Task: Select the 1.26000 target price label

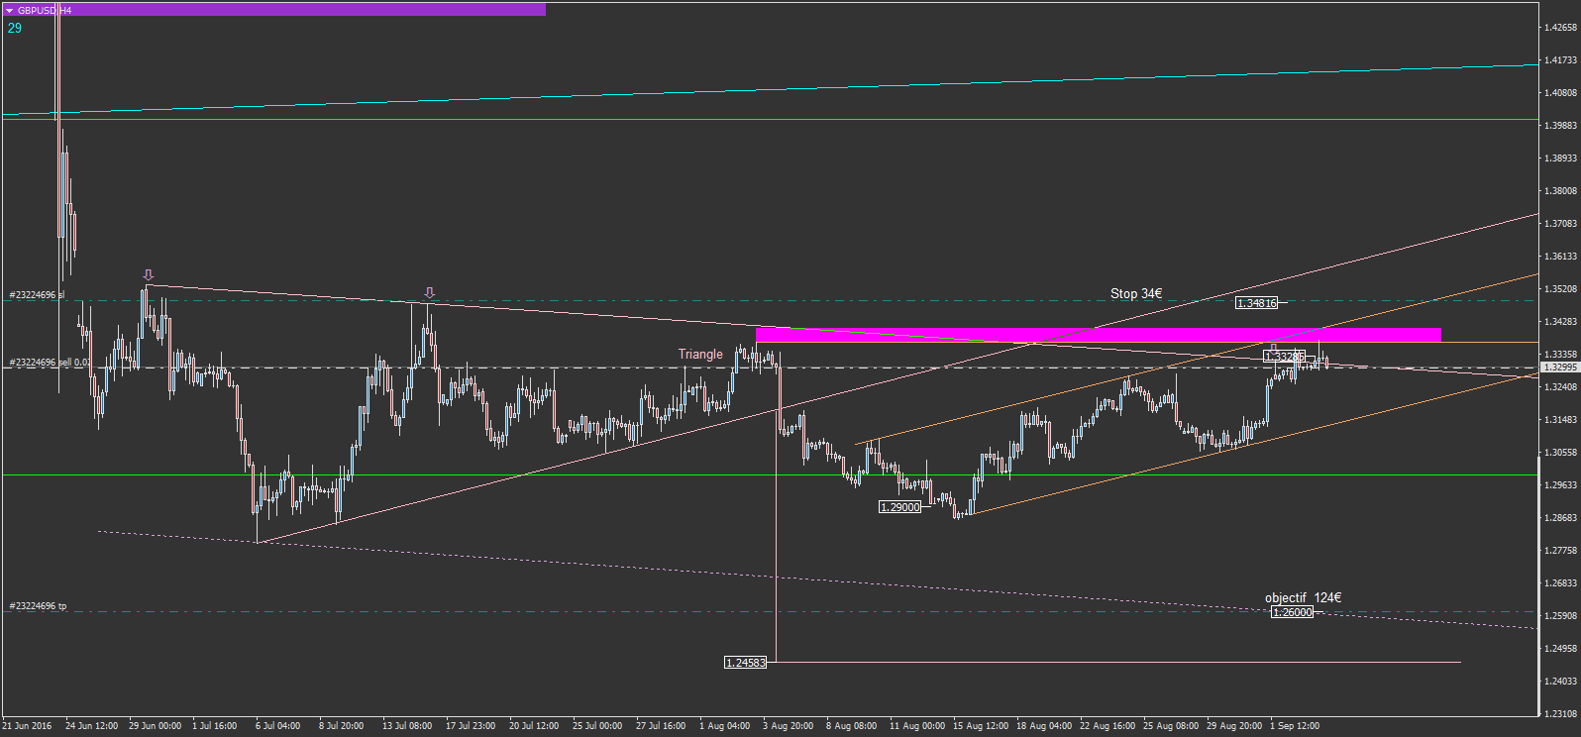Action: coord(1293,612)
